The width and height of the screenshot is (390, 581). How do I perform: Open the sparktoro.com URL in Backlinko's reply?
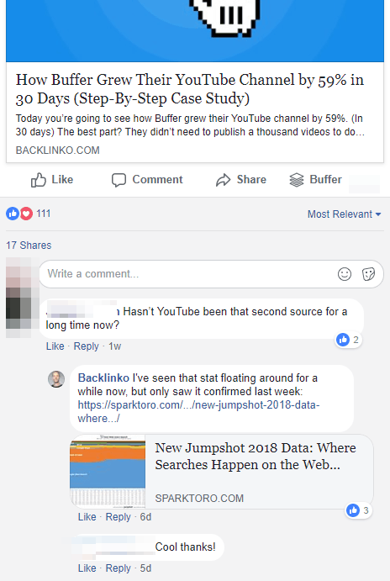198,411
